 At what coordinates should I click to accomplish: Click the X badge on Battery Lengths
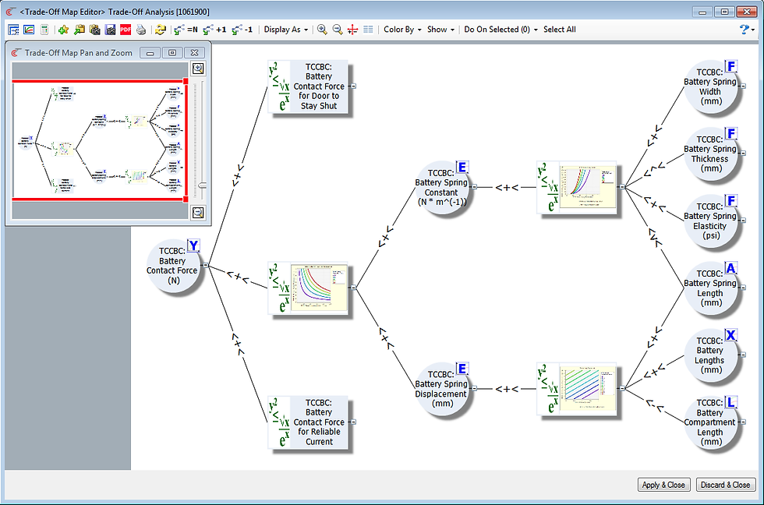tap(731, 335)
